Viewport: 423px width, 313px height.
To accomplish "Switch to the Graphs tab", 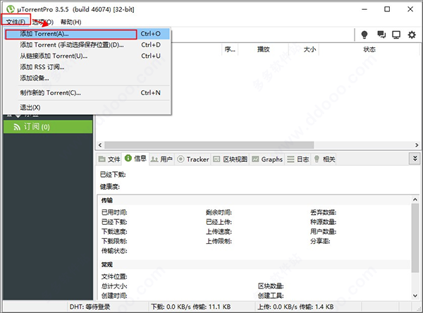I will [x=267, y=159].
